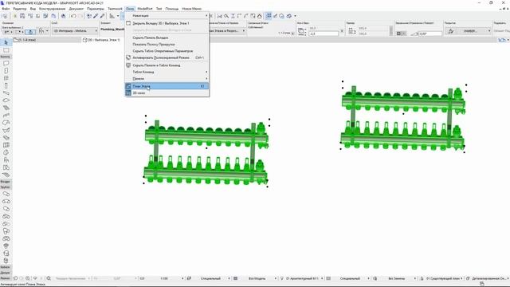The width and height of the screenshot is (510, 287).
Task: Open the Помощь menu
Action: click(172, 9)
